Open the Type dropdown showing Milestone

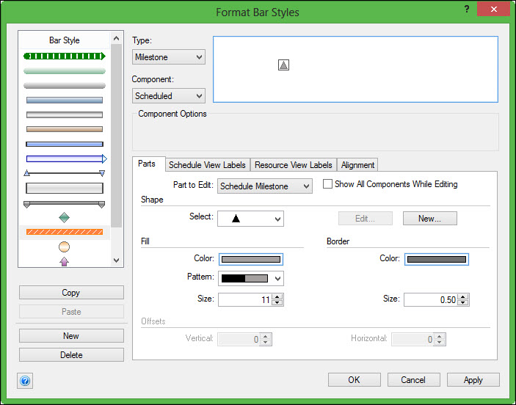[x=169, y=57]
